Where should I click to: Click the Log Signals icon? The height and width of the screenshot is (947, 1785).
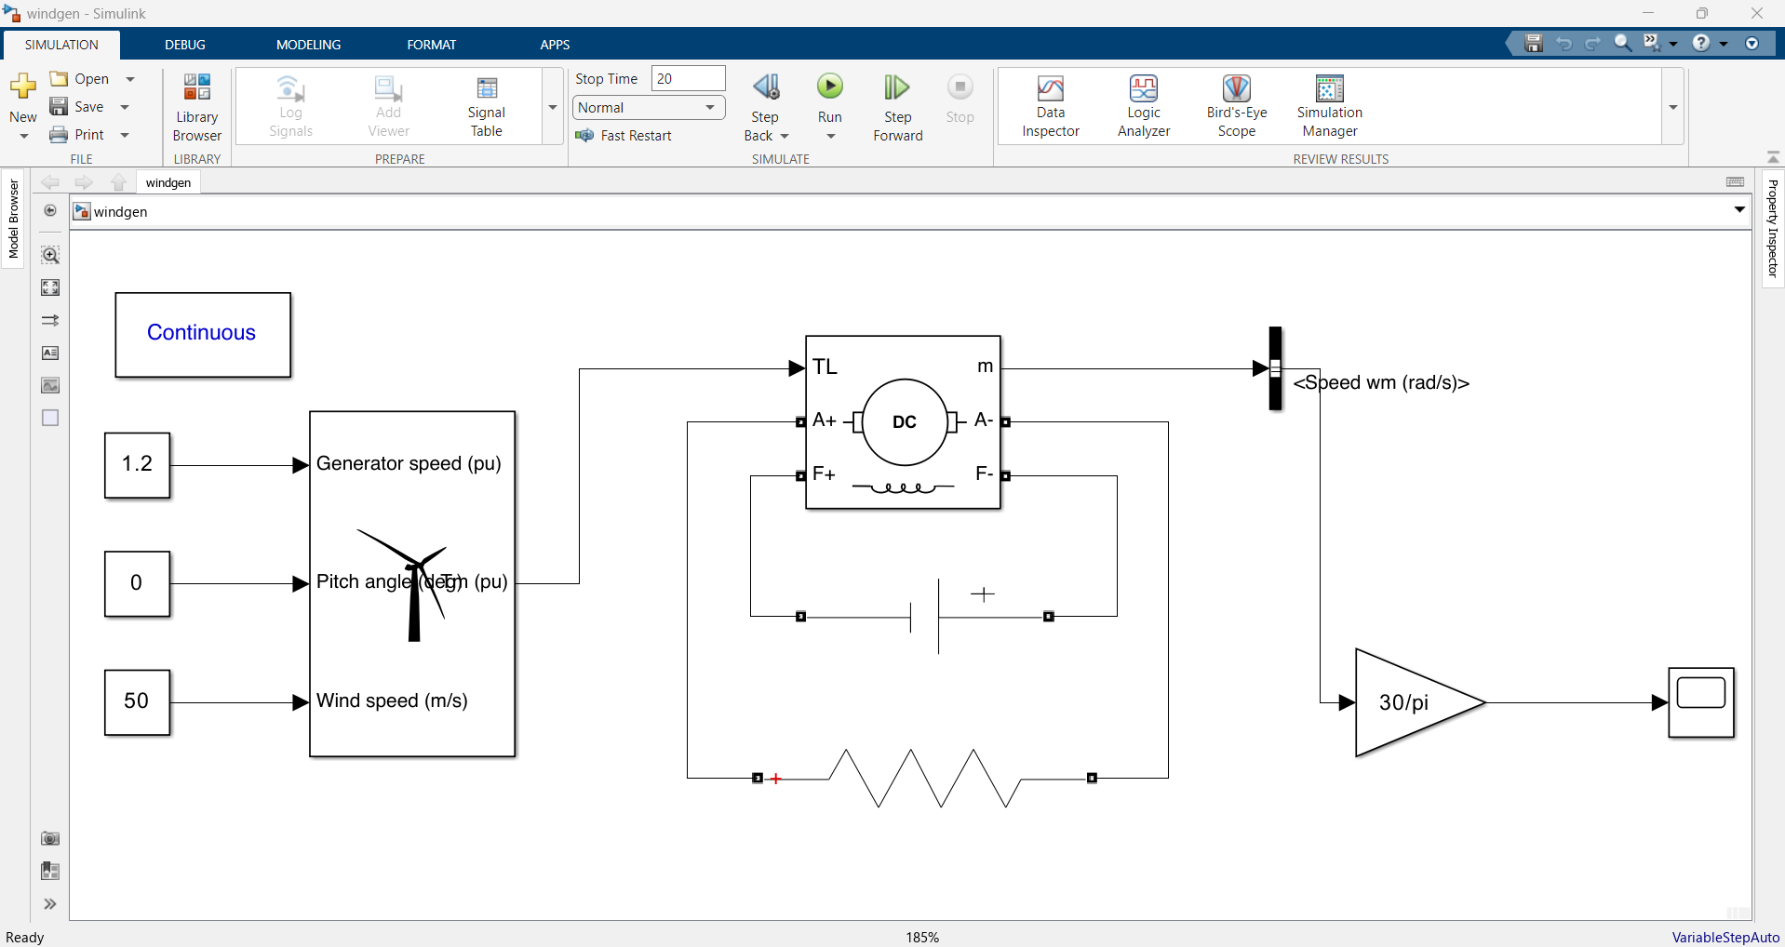coord(290,107)
